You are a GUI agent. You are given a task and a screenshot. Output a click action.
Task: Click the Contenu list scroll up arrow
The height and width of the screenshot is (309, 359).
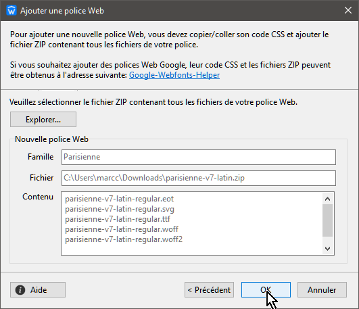point(327,199)
